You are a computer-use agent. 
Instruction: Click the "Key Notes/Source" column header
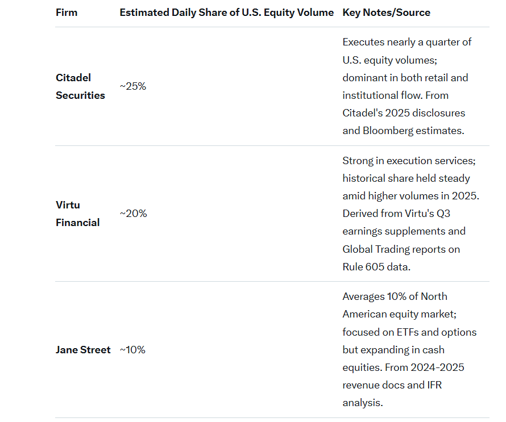pos(386,12)
